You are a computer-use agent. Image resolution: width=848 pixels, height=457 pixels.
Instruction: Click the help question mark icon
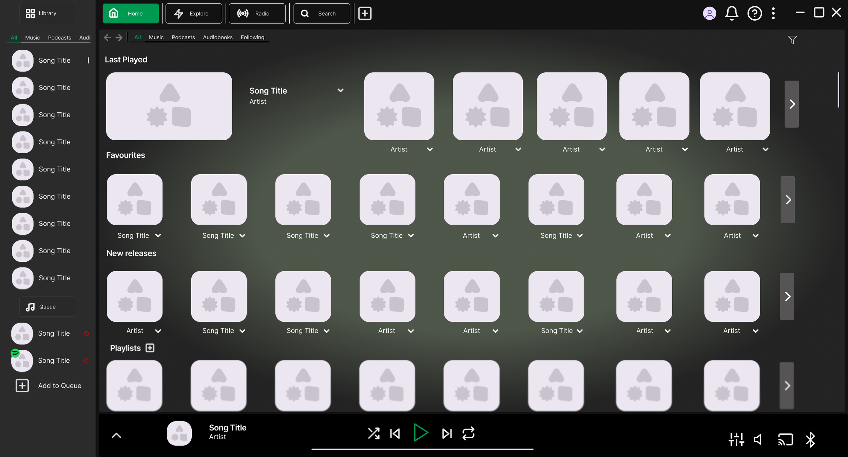[x=754, y=14]
